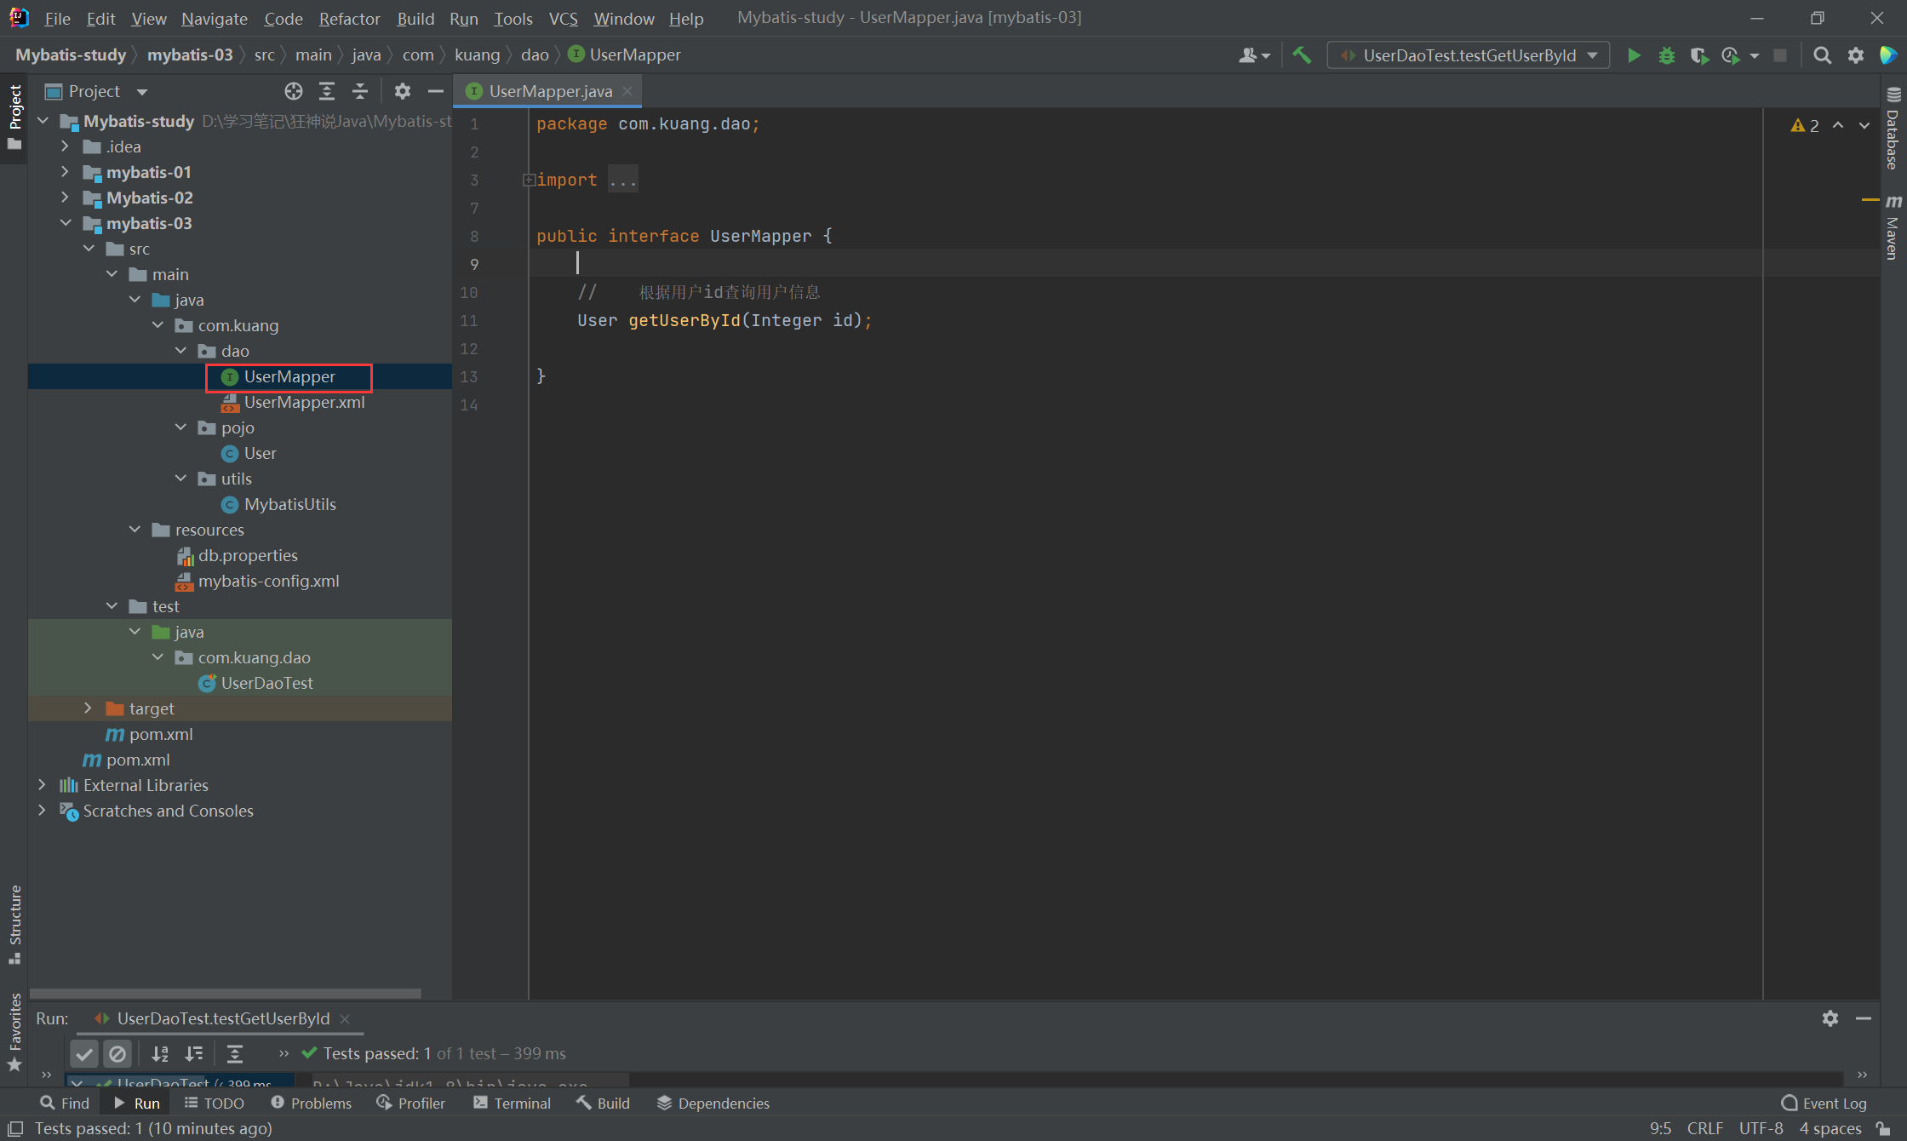This screenshot has height=1141, width=1907.
Task: Click the Debug bug icon
Action: coord(1666,55)
